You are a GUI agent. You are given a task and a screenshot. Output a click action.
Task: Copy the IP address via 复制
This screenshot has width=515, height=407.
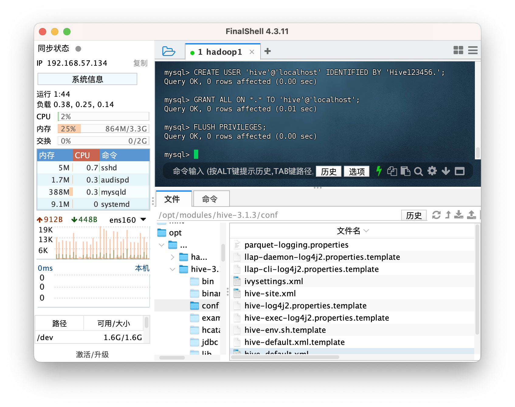(140, 63)
